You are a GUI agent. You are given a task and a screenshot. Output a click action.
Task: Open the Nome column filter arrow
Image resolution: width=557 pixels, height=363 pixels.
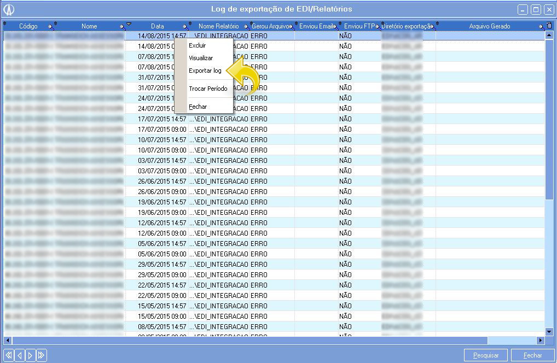[123, 26]
